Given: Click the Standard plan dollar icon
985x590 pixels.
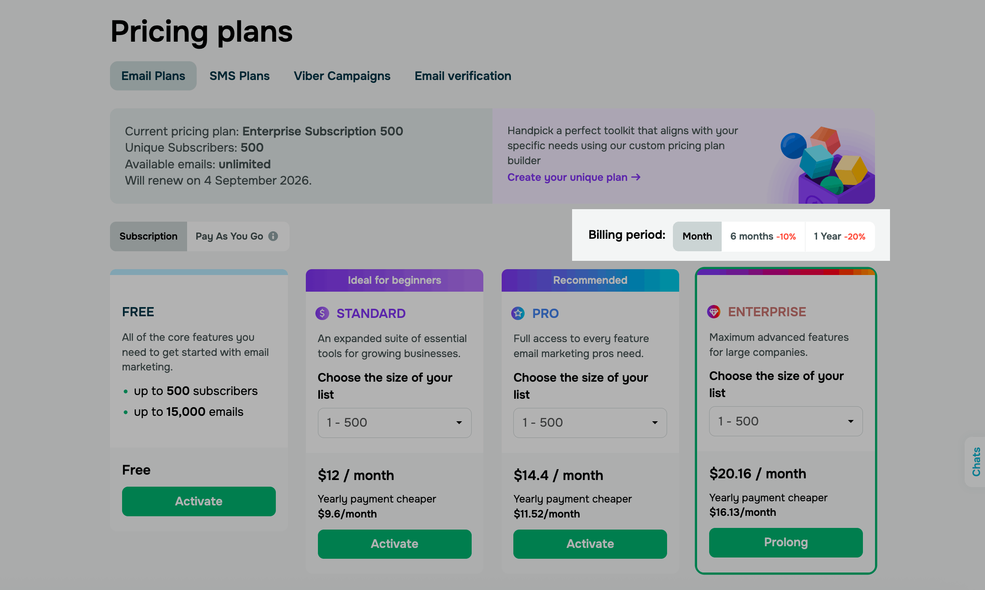Looking at the screenshot, I should pyautogui.click(x=322, y=313).
